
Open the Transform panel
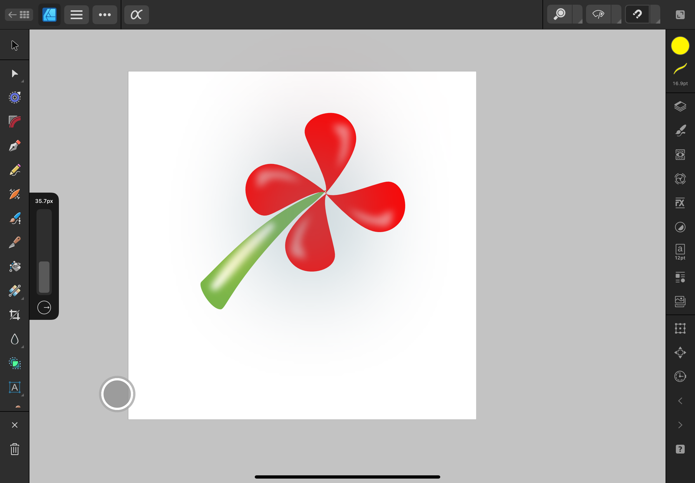(x=680, y=328)
